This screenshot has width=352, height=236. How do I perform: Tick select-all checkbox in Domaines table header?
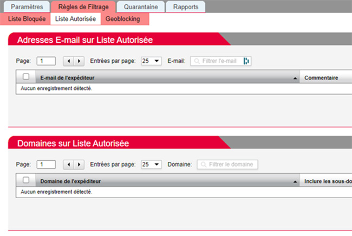25,180
